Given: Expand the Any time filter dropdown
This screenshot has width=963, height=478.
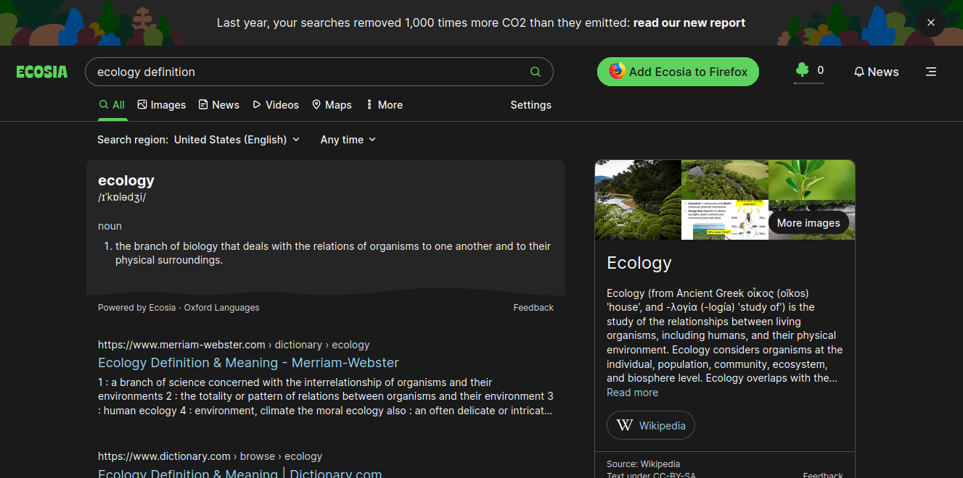Looking at the screenshot, I should [348, 140].
